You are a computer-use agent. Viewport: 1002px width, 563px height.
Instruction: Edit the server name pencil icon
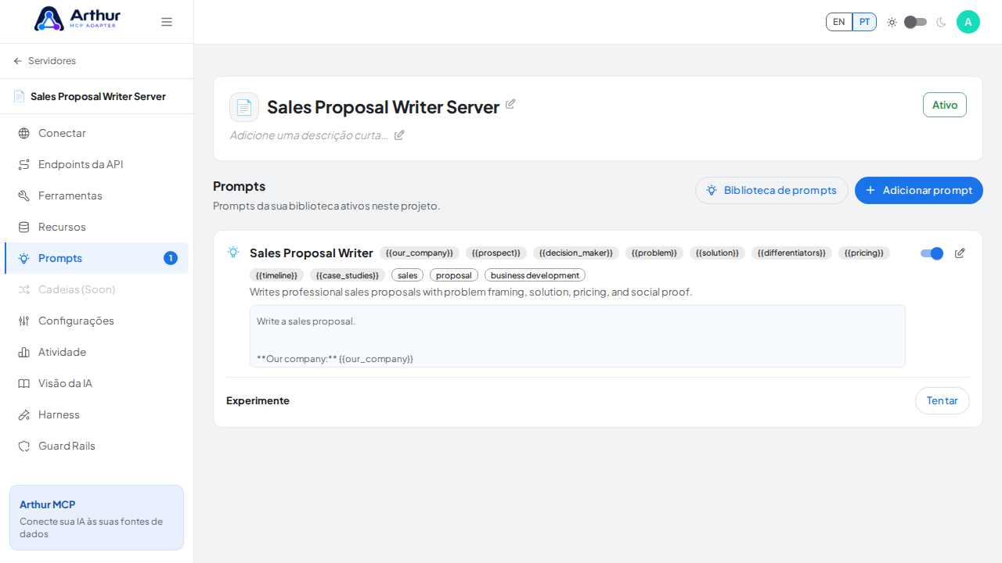click(x=510, y=104)
